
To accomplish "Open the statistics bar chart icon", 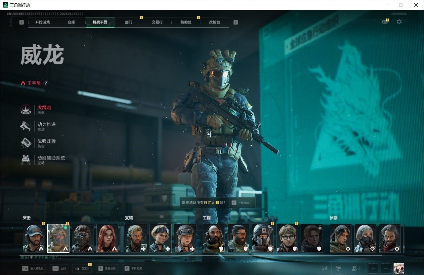I will pyautogui.click(x=325, y=268).
